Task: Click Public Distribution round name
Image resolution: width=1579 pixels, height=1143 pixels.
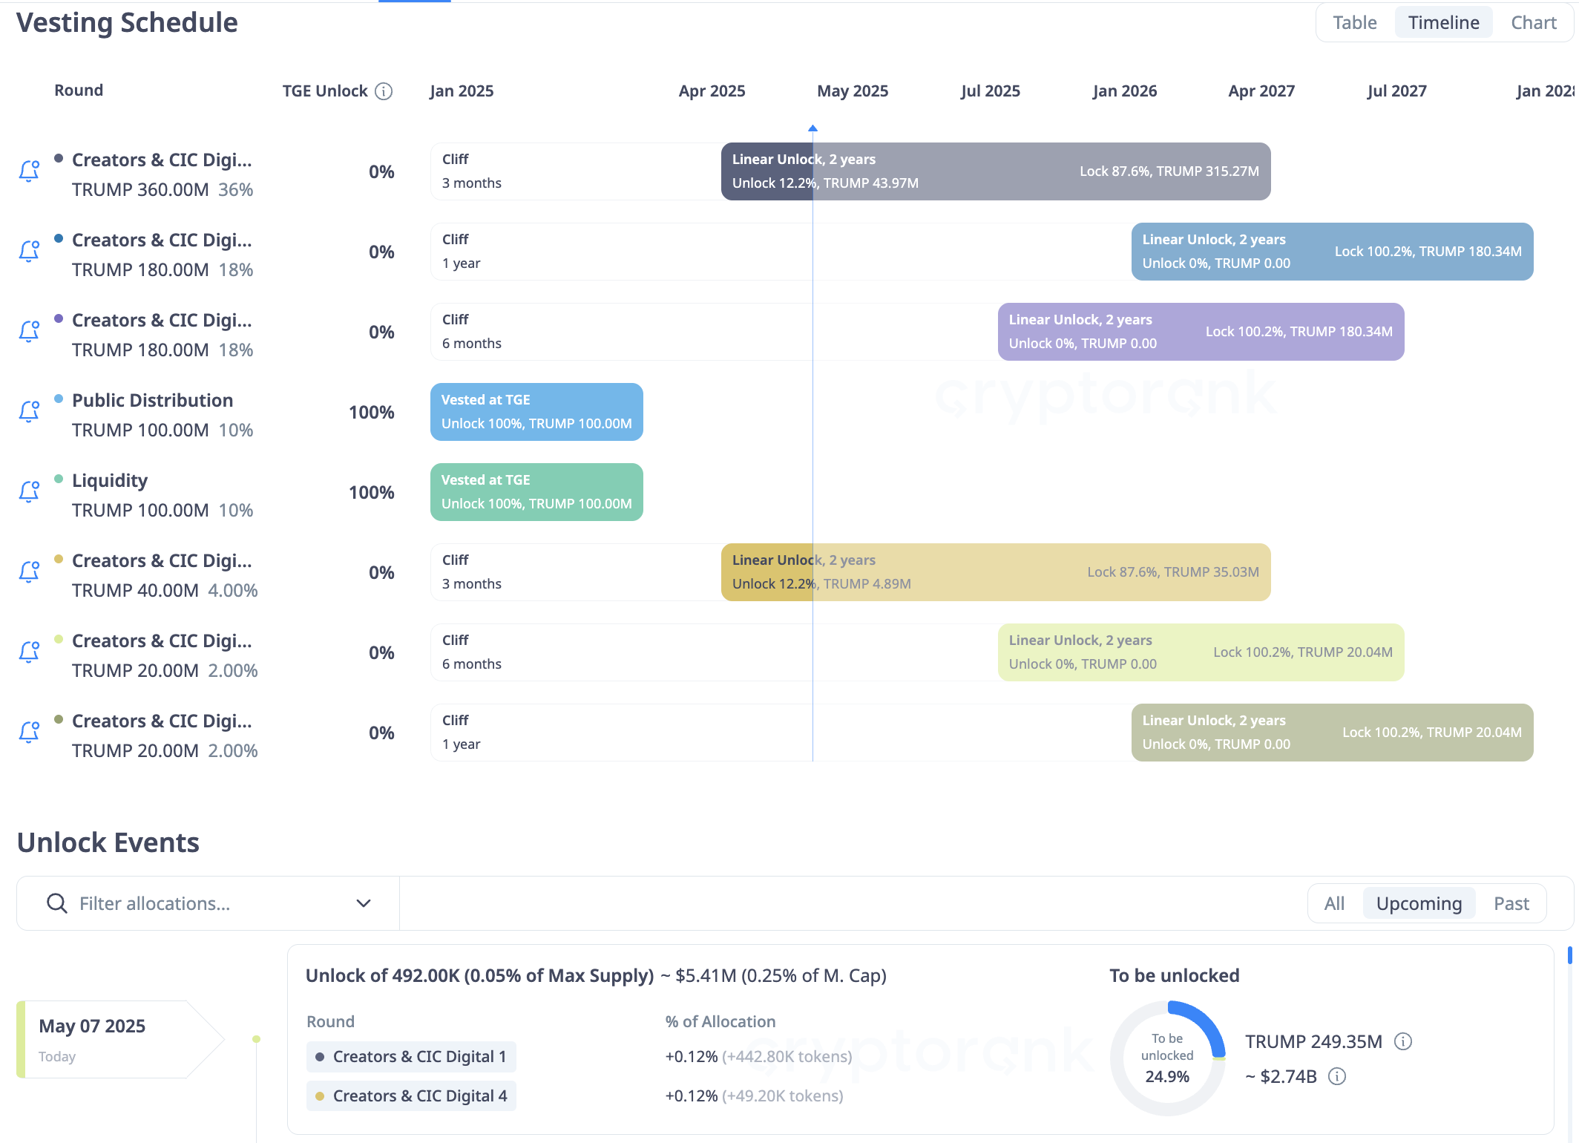Action: (x=152, y=400)
